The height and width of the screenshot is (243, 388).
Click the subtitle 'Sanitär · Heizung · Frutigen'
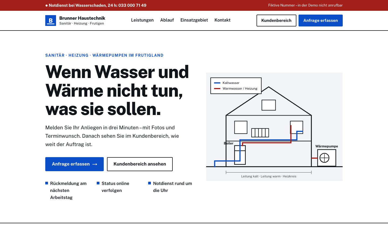(82, 23)
